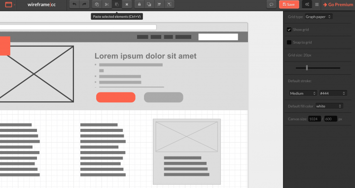Image resolution: width=355 pixels, height=188 pixels.
Task: Click the redo arrow icon
Action: click(x=84, y=4)
